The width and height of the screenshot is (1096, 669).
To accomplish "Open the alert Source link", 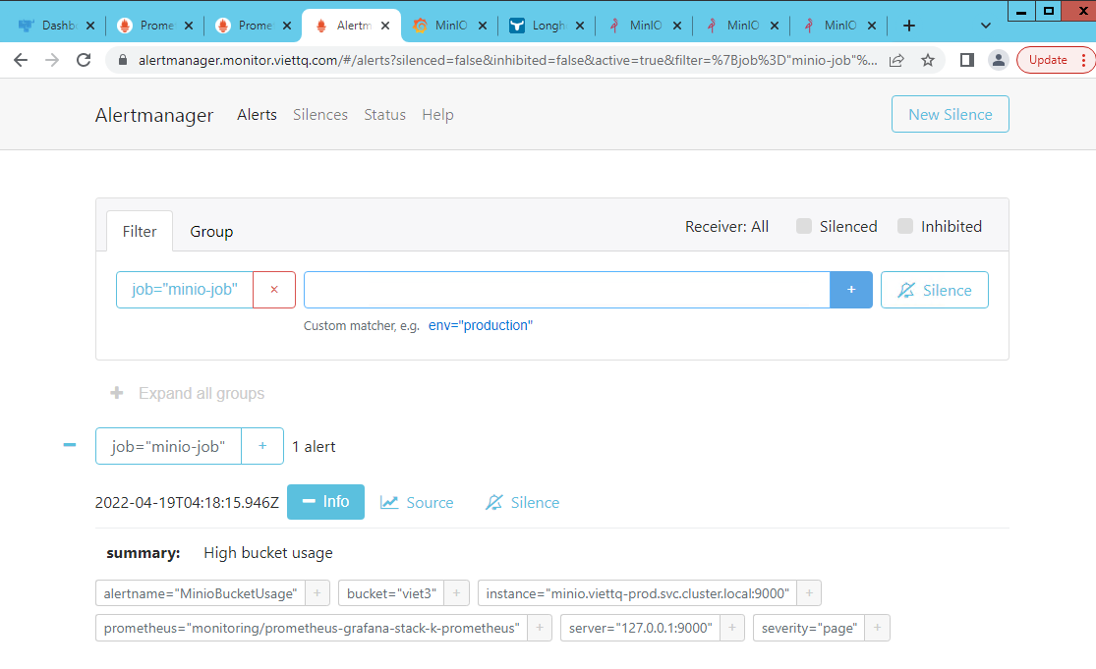I will tap(417, 503).
